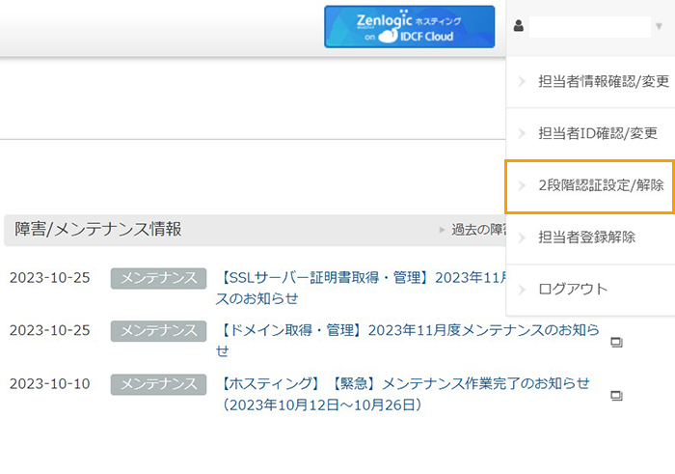Open 担当者情報確認/変更 menu item

(603, 81)
